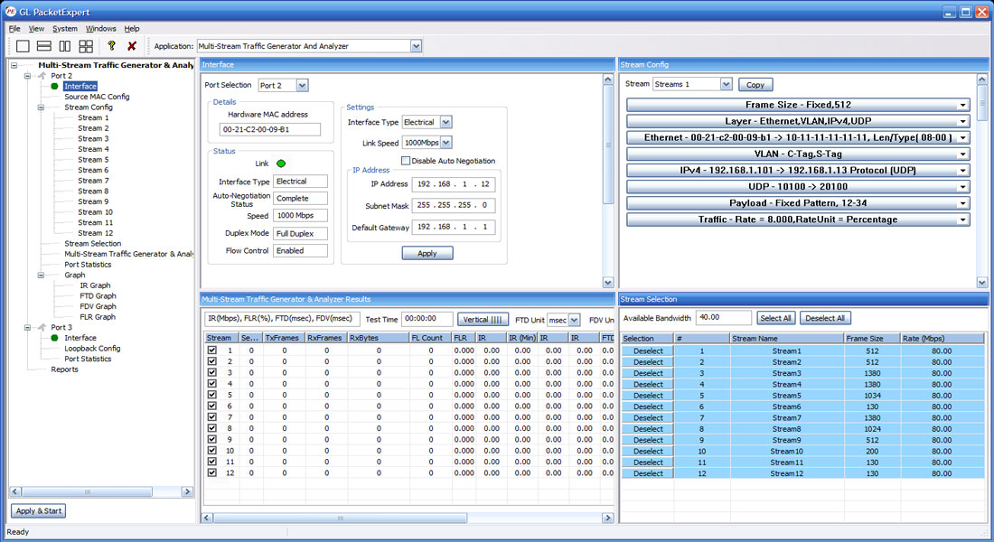
Task: Open the View menu
Action: [36, 29]
